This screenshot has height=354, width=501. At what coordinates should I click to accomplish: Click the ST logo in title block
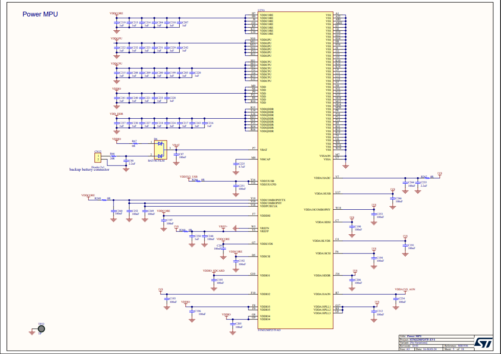483,343
